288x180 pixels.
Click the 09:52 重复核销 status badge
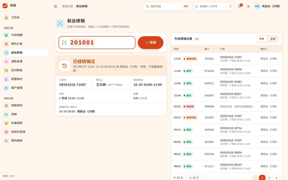coord(190,118)
